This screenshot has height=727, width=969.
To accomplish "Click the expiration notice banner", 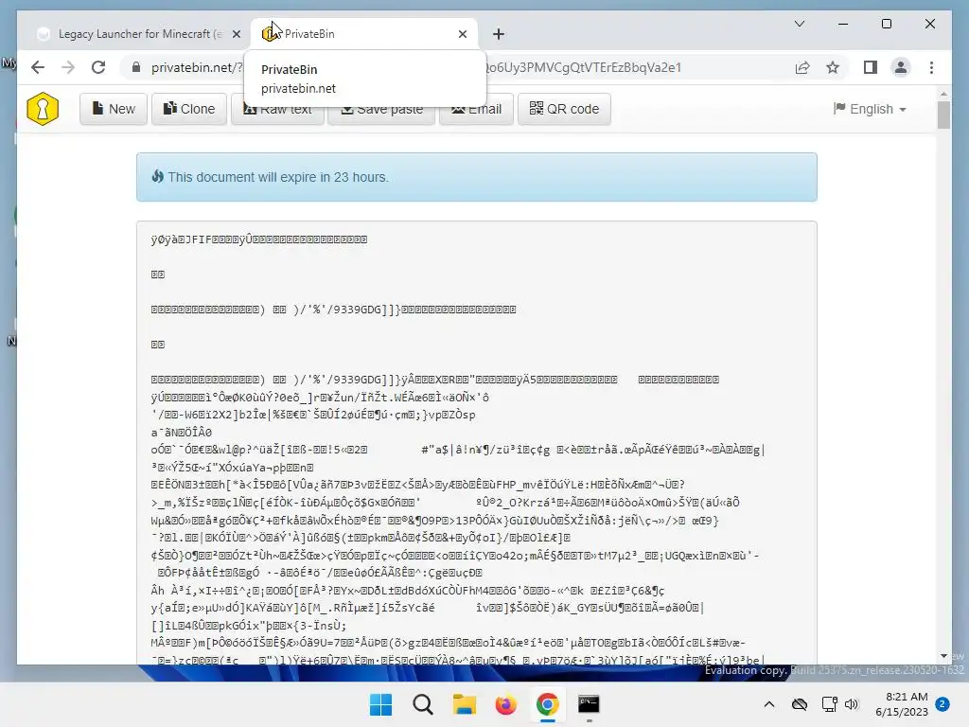I will (x=477, y=177).
